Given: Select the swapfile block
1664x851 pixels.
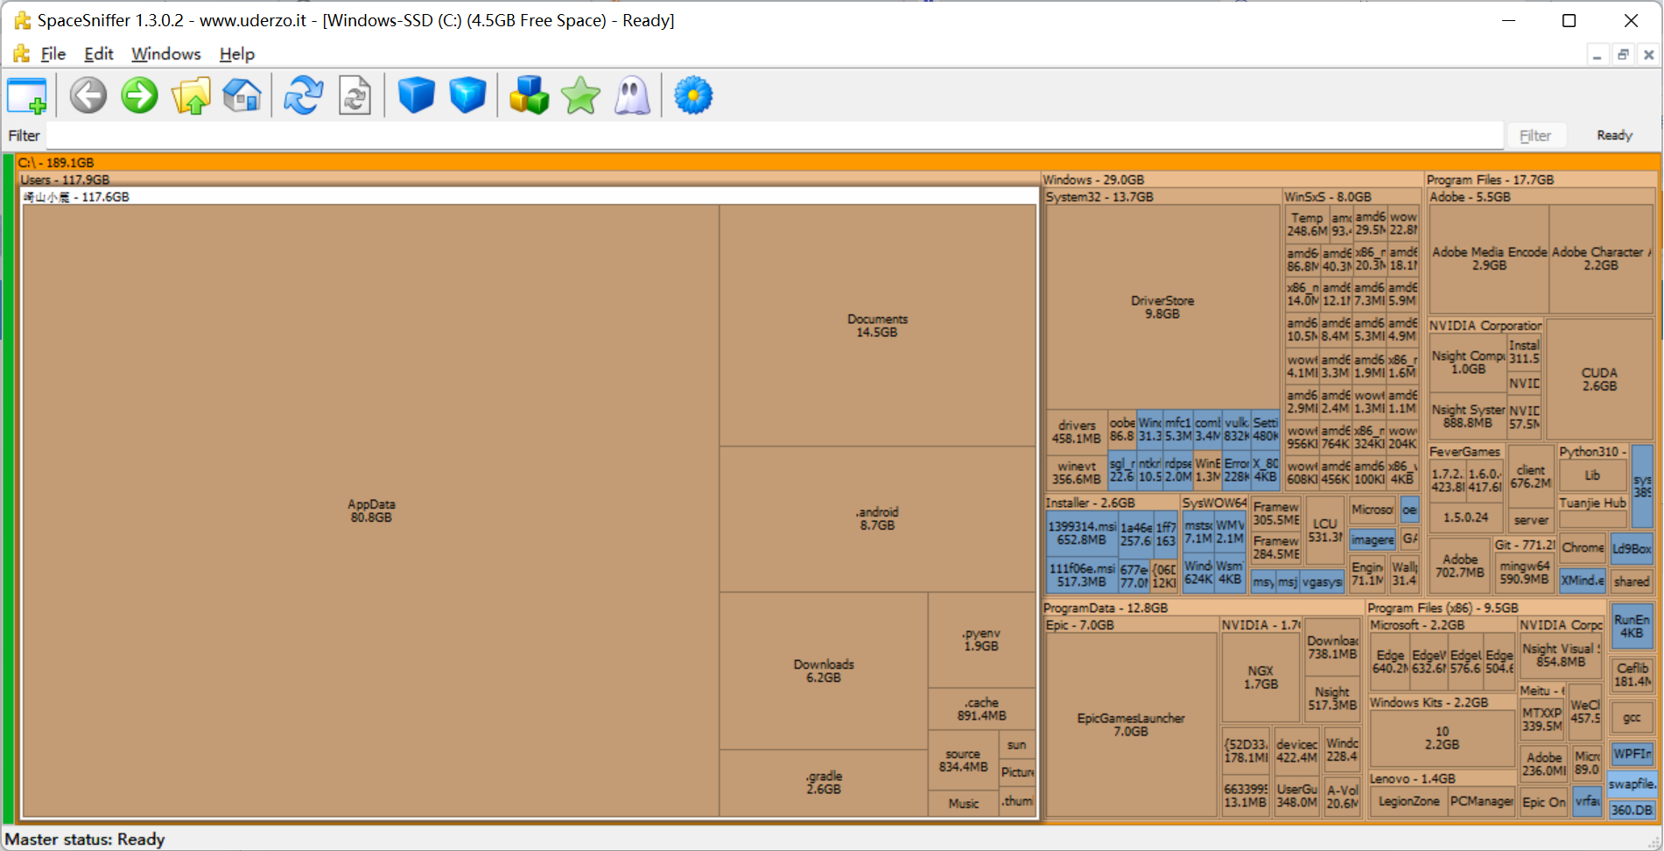Looking at the screenshot, I should click(1632, 784).
